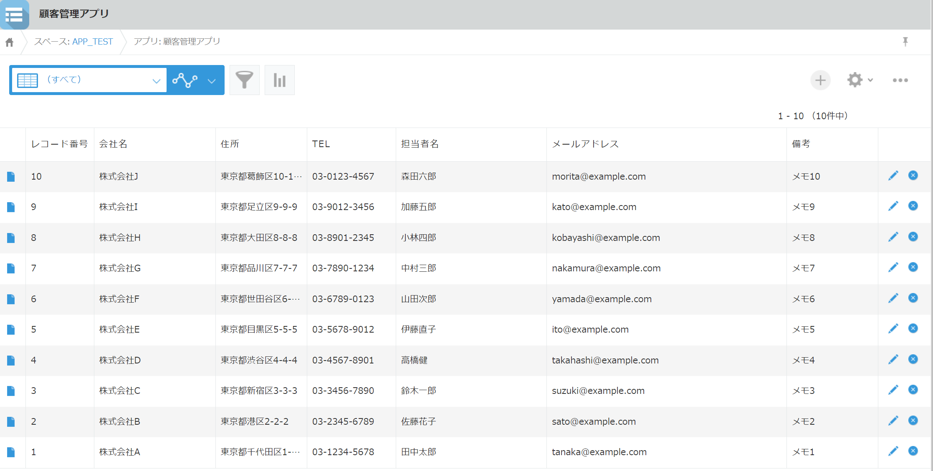Pin the app with the pushpin icon
This screenshot has height=471, width=933.
point(905,42)
